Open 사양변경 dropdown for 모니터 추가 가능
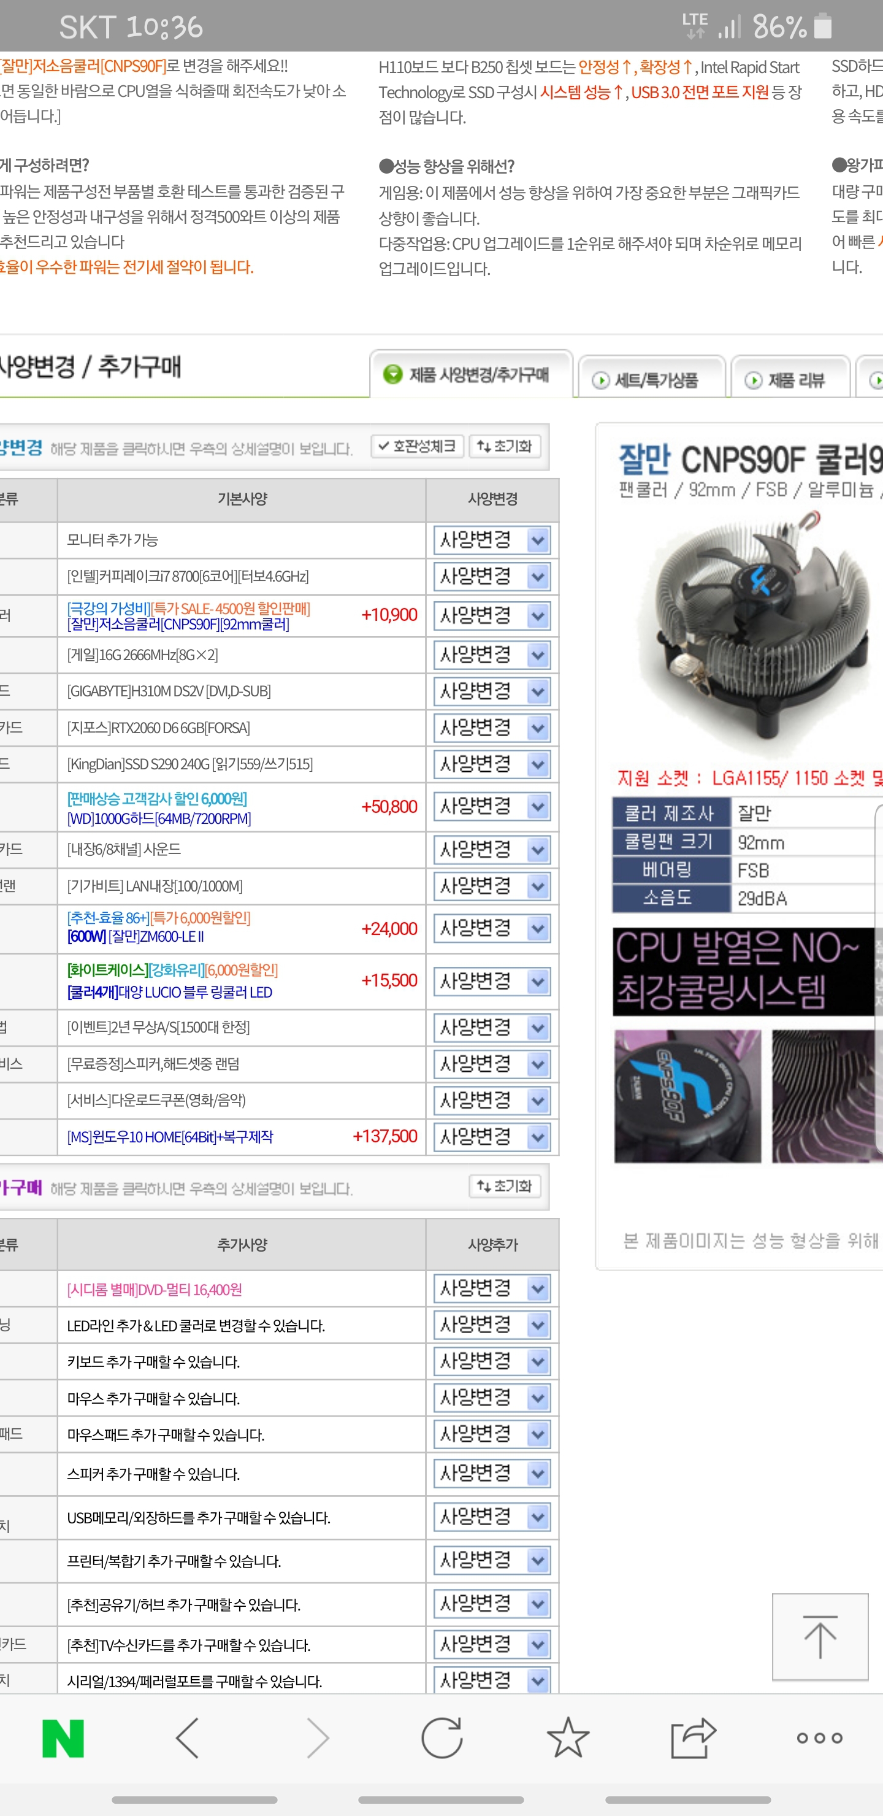Screen dimensions: 883x1816 (492, 541)
